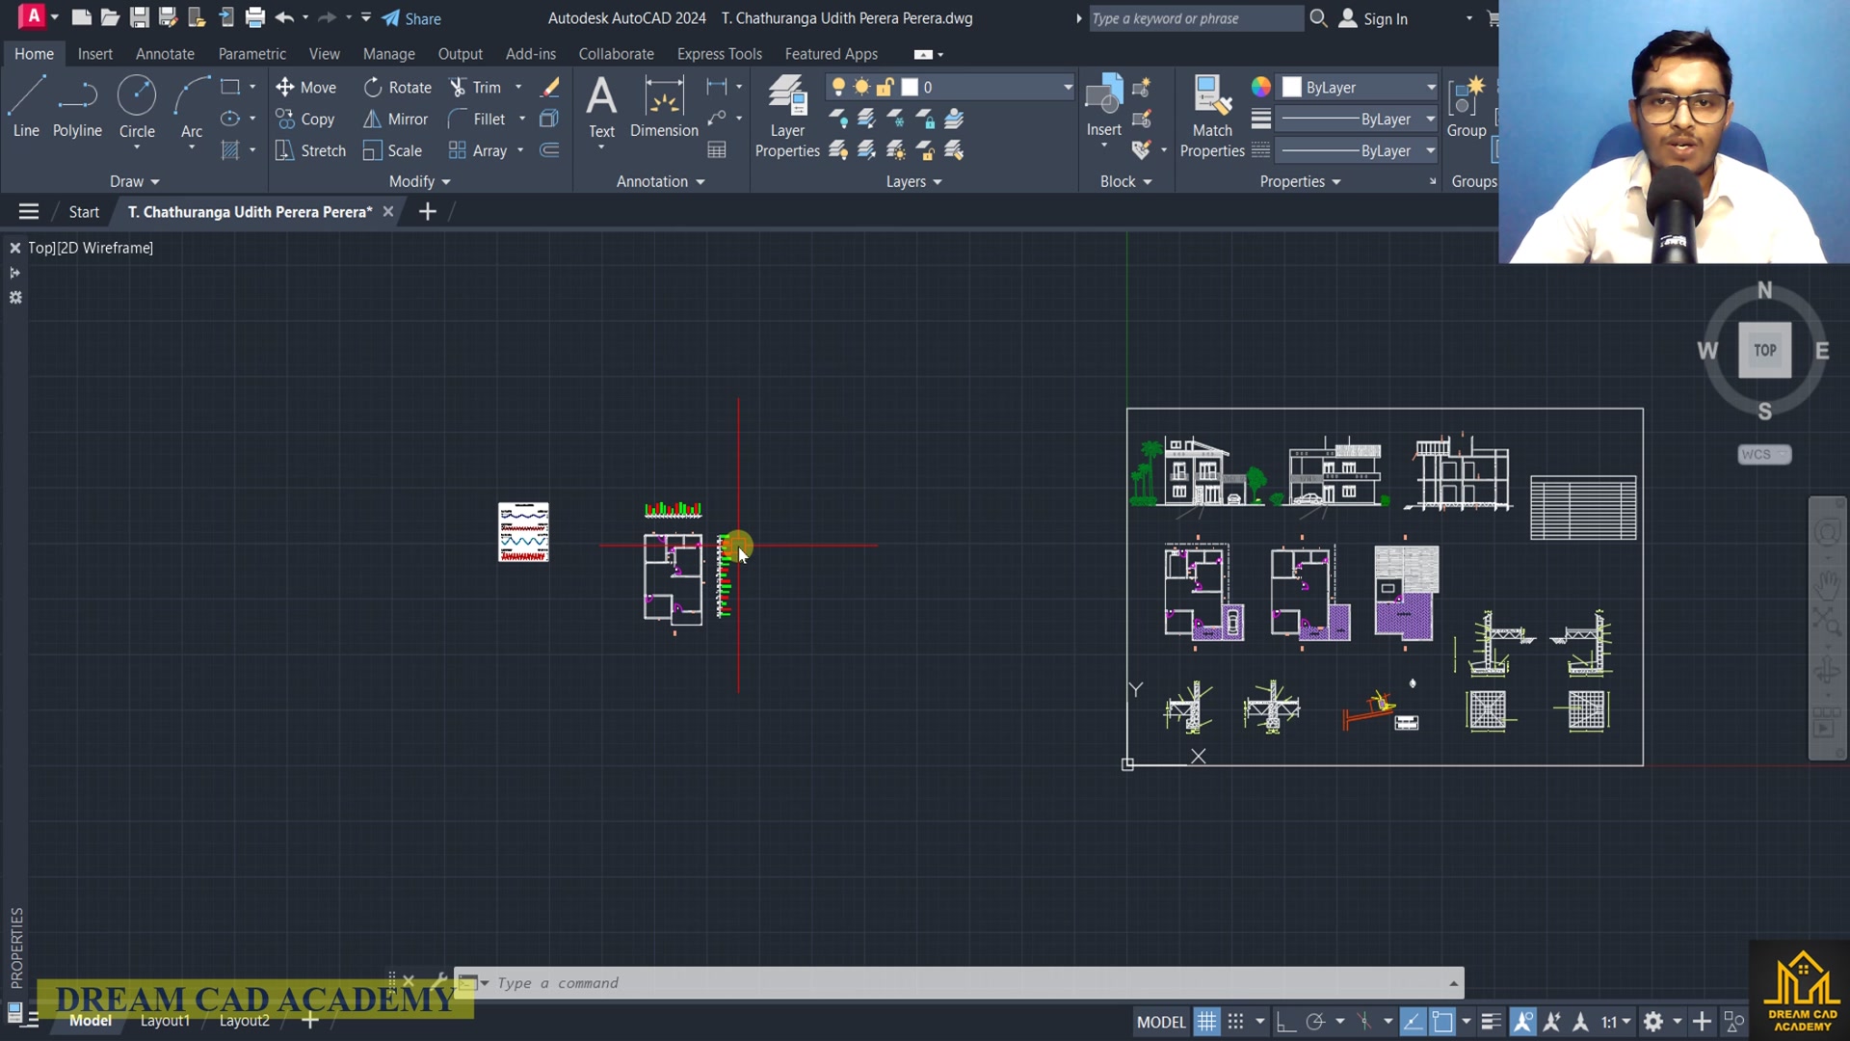Open the Express Tools ribbon tab

click(719, 54)
